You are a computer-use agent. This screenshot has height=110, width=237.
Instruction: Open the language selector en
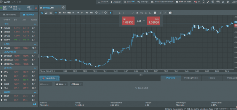click(197, 2)
